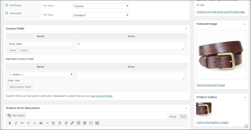Remove the belt product tag
251x130 pixels.
198,5
